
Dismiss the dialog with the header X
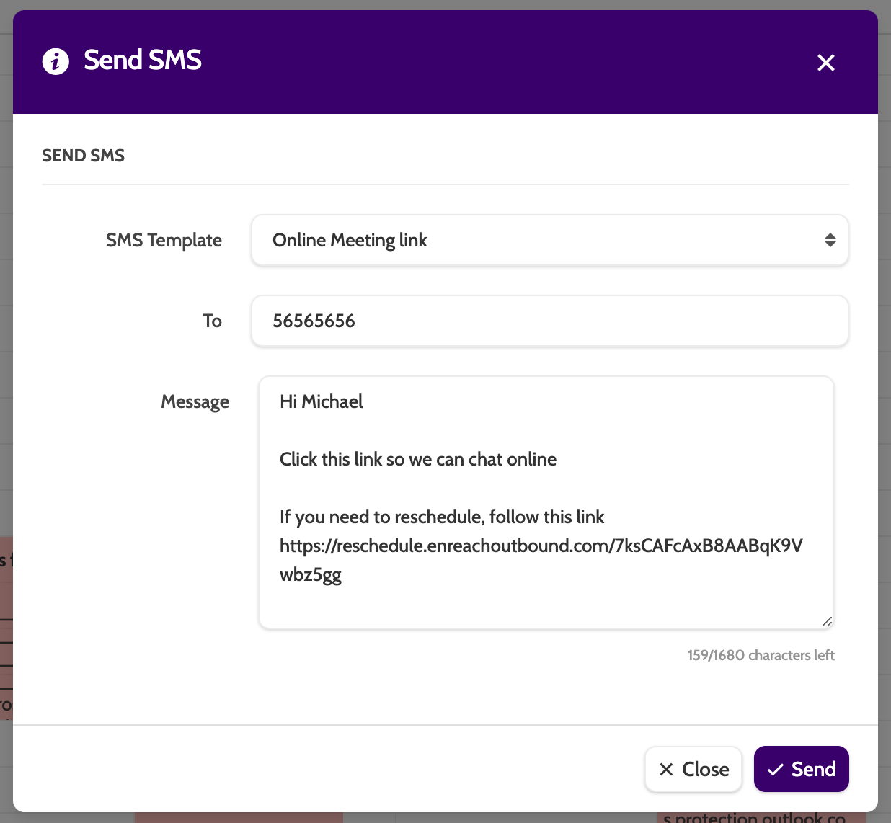pyautogui.click(x=825, y=63)
